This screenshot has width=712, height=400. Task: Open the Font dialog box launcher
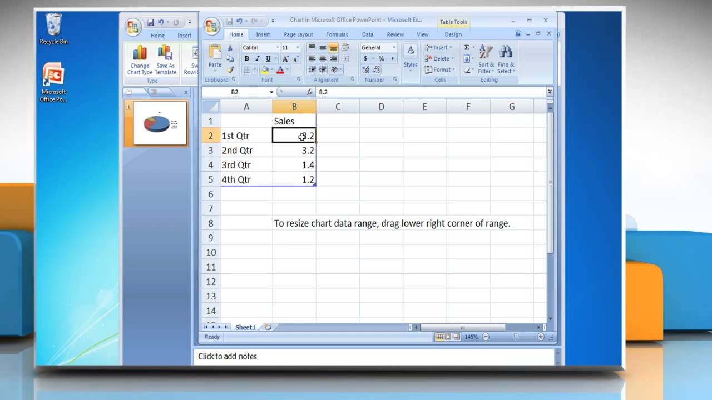299,80
